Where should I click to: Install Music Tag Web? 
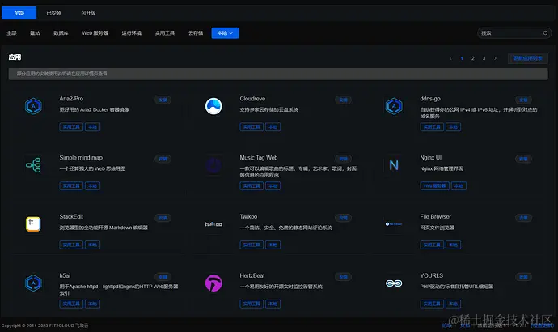point(344,159)
